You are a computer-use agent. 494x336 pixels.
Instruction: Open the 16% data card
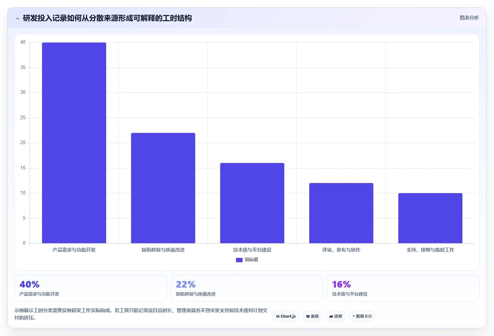[403, 288]
